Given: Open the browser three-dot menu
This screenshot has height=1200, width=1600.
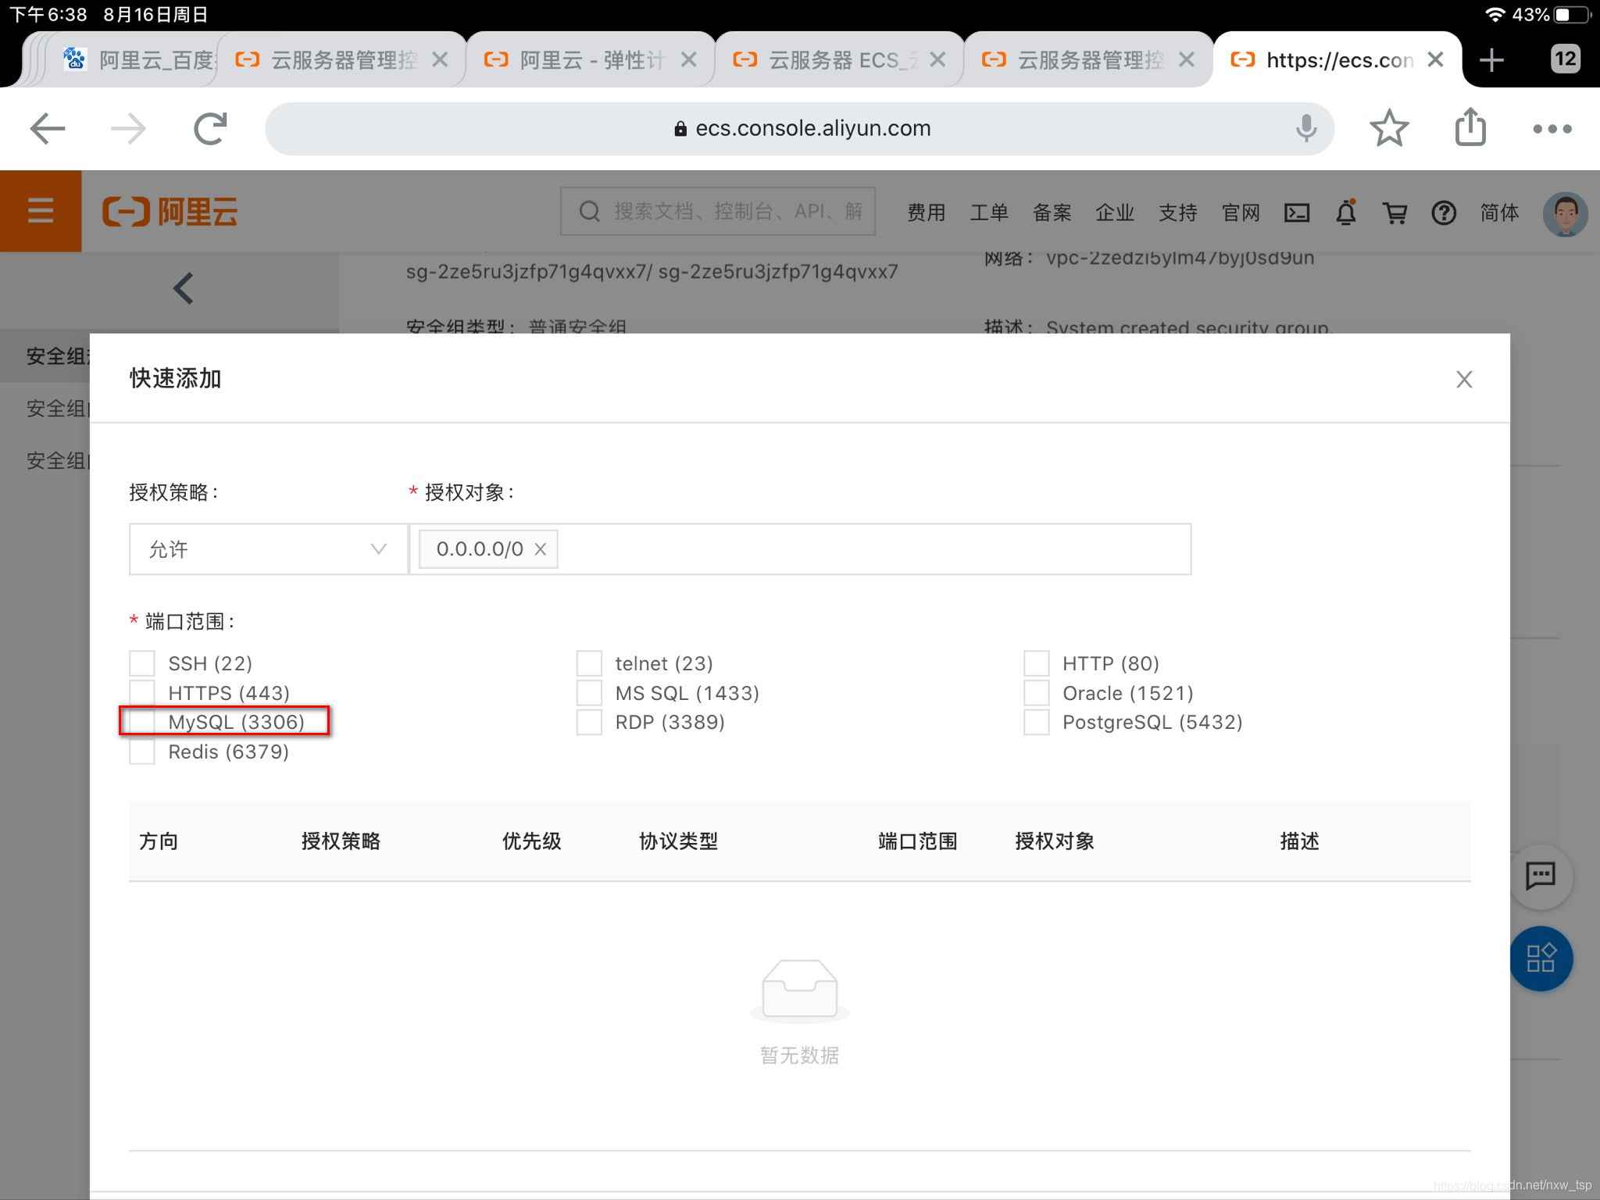Looking at the screenshot, I should 1552,129.
